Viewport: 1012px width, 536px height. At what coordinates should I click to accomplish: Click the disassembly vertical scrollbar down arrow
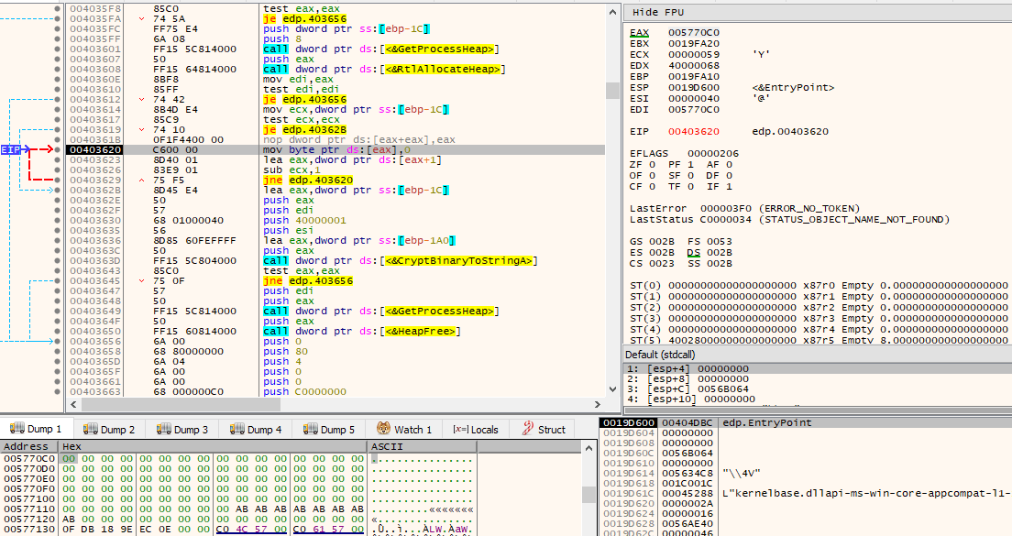point(612,388)
